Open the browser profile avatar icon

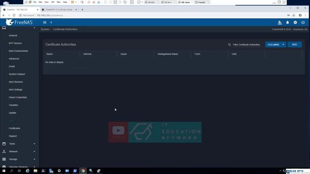[300, 15]
